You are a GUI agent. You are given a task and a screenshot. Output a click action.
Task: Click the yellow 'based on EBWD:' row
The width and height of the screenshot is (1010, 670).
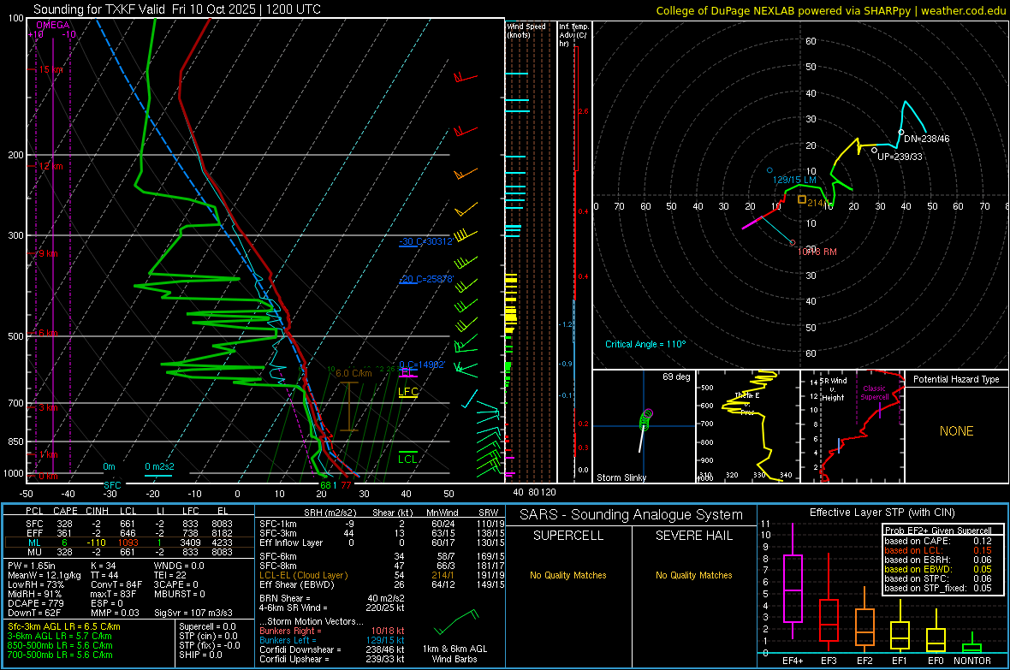pos(938,569)
